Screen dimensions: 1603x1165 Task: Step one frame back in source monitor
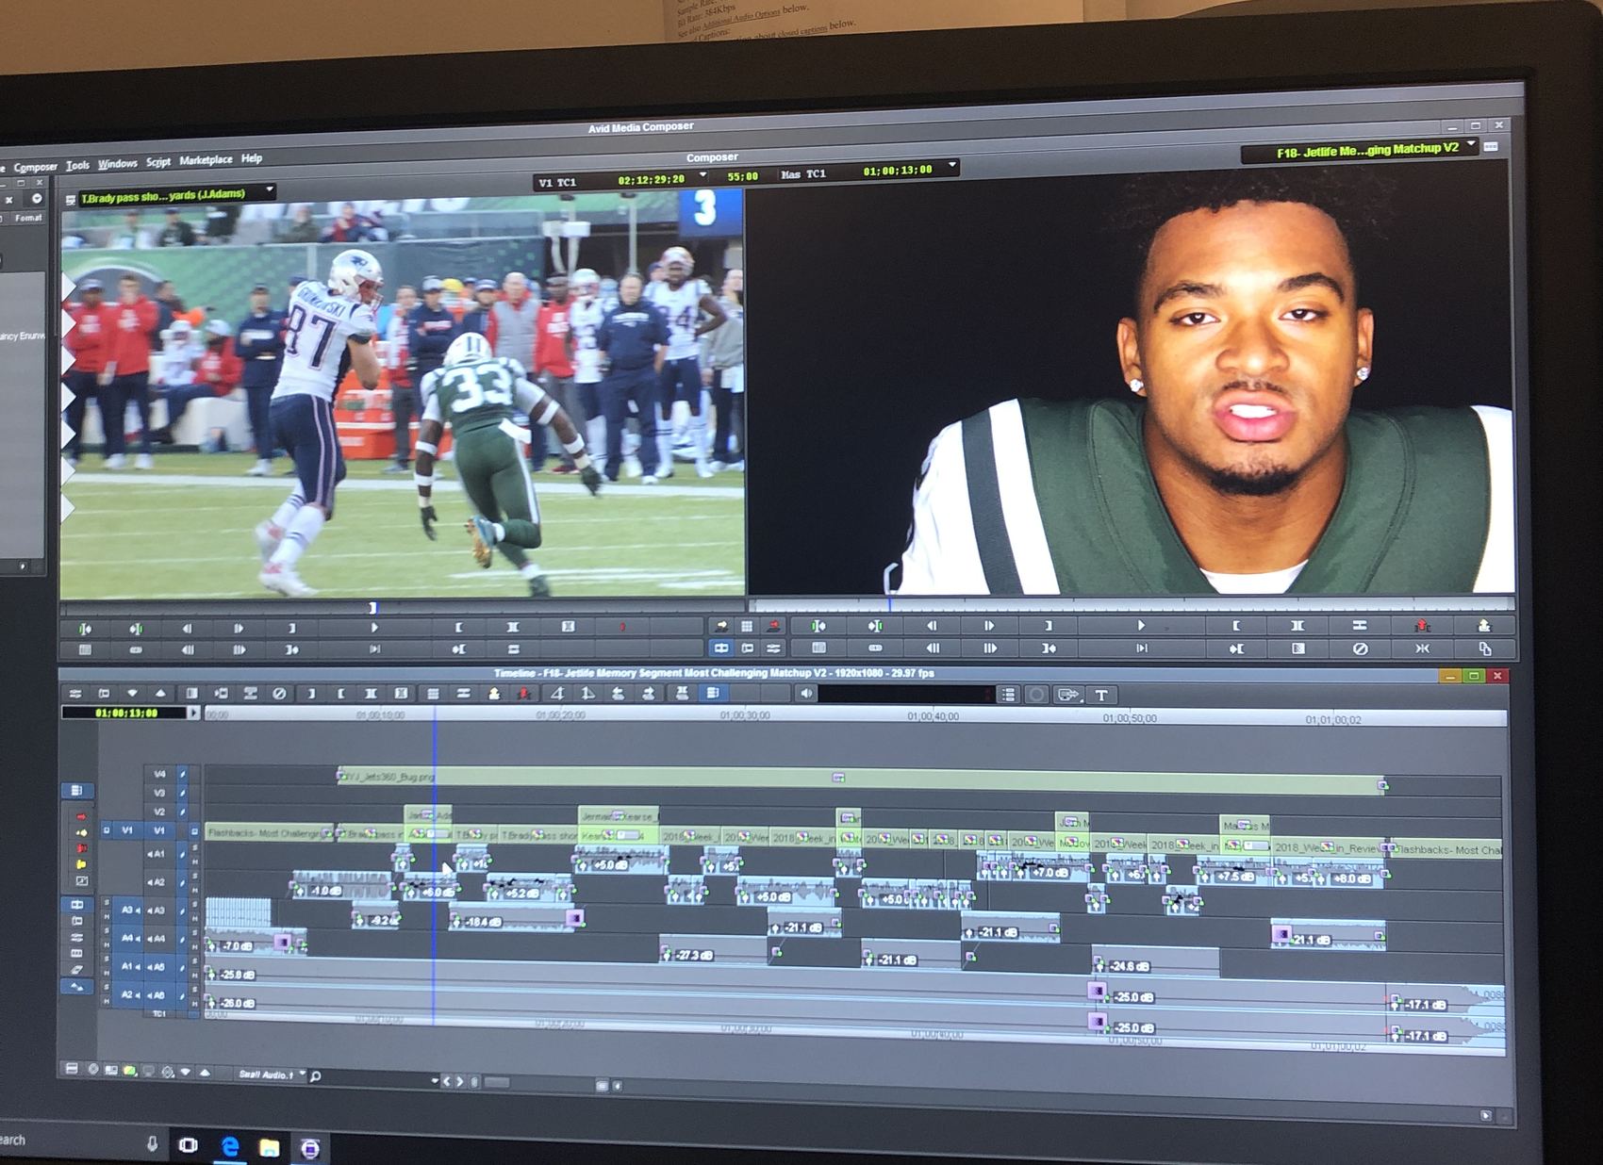pos(187,628)
